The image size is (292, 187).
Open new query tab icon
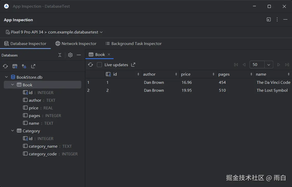point(15,66)
